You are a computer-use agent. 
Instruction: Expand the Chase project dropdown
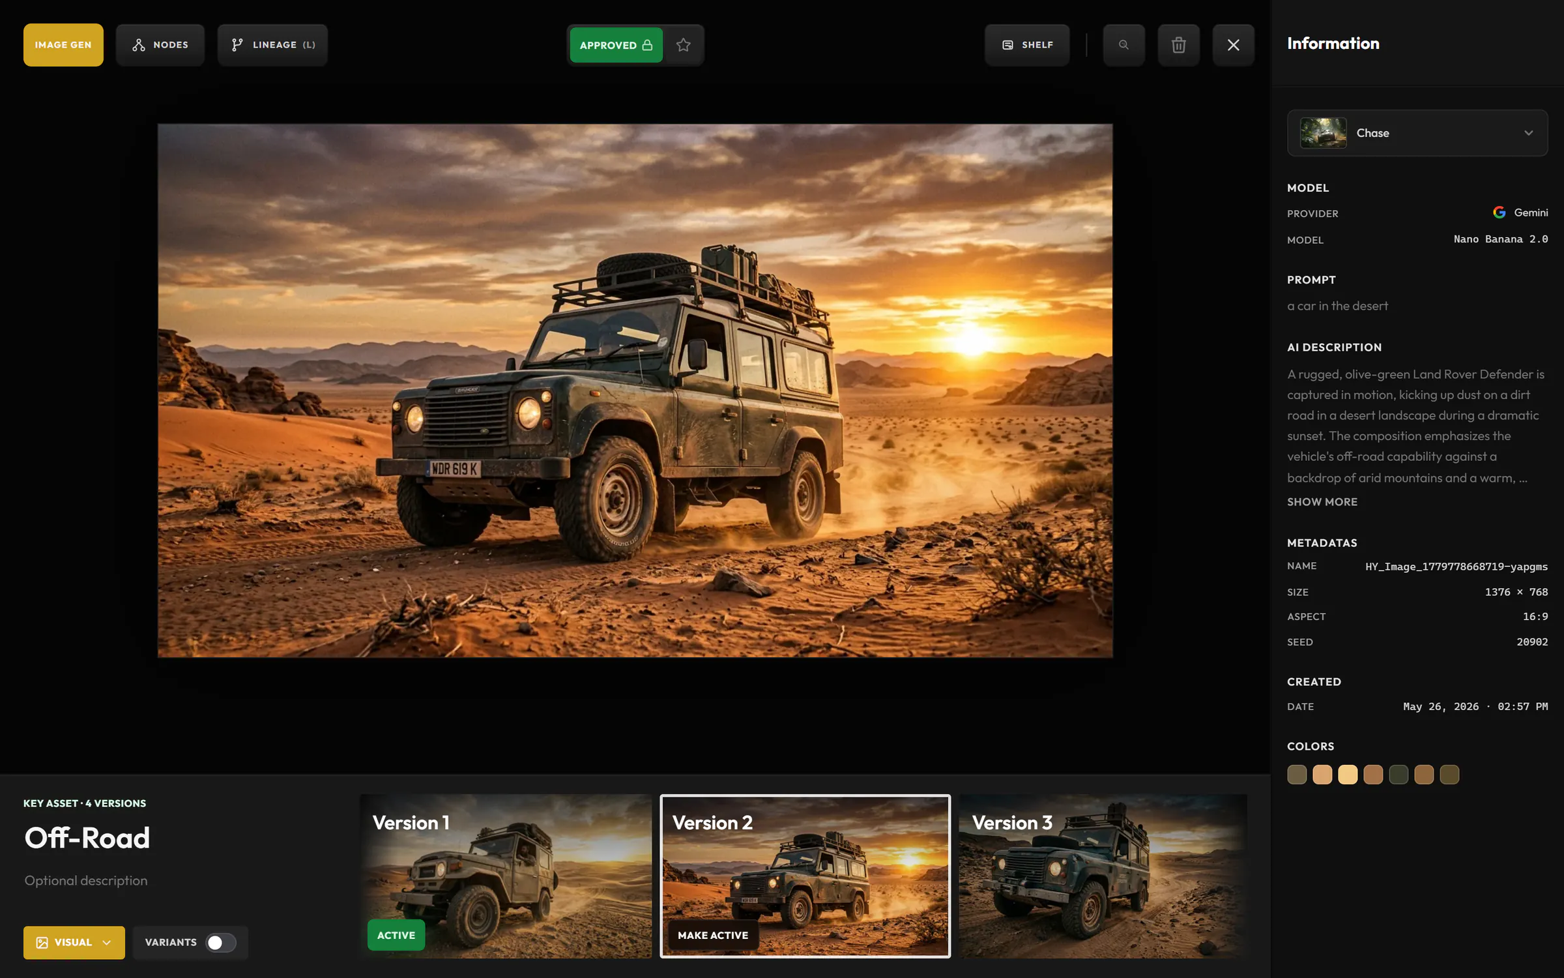(x=1417, y=133)
